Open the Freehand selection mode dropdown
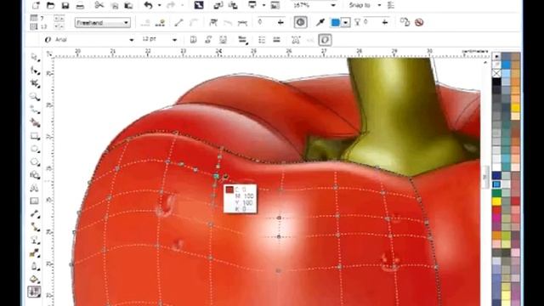Screen dimensions: 544x306 tap(126, 23)
